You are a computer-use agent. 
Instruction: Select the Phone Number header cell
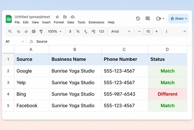125,59
